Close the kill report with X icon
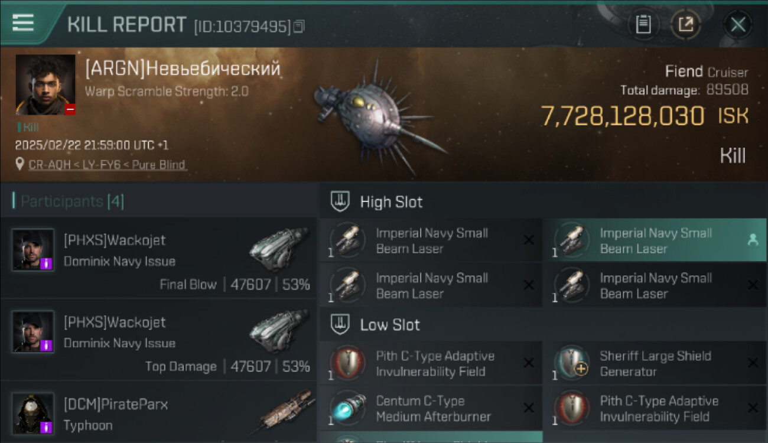 738,24
